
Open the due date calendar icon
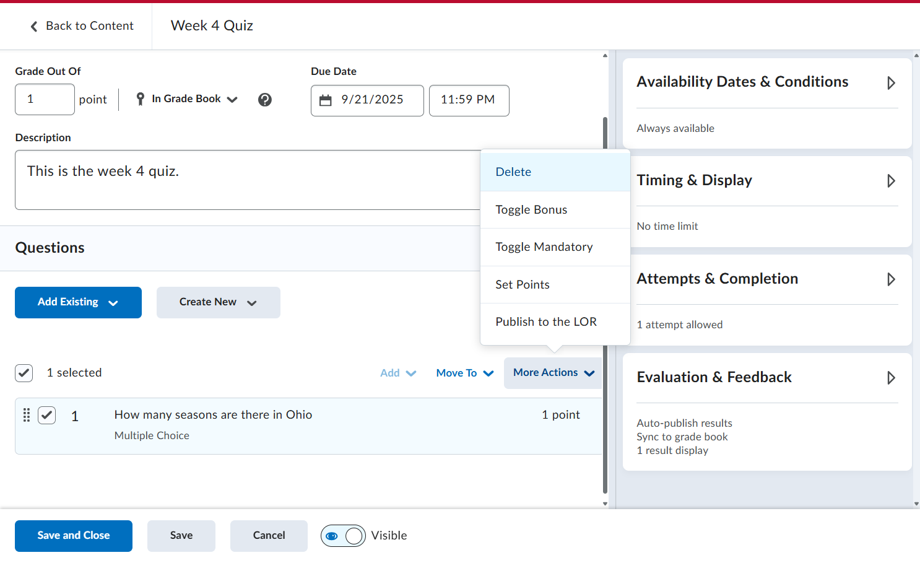[326, 100]
